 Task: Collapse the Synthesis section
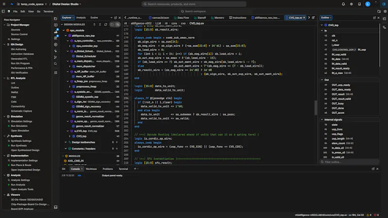coord(4,136)
